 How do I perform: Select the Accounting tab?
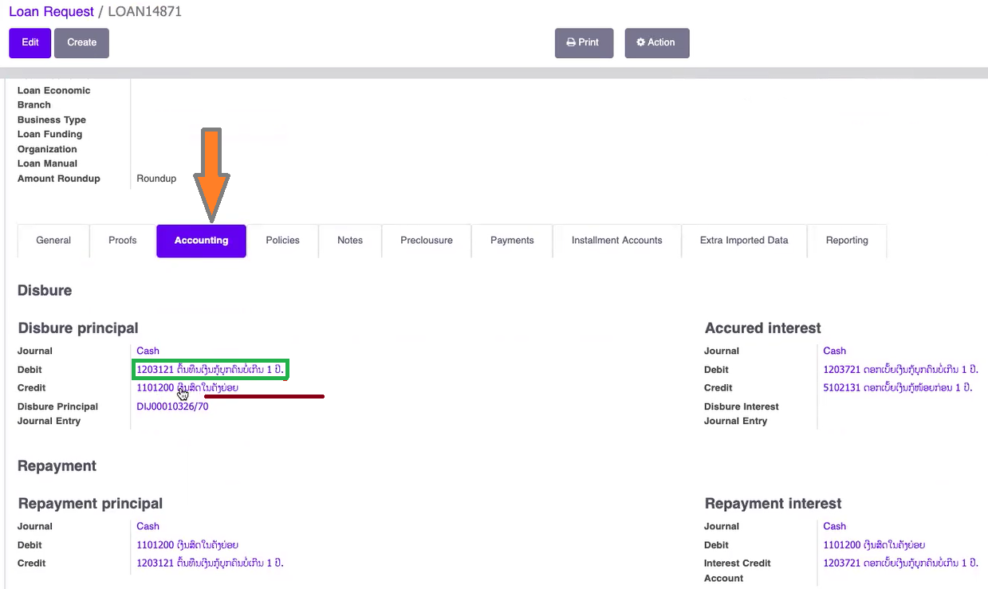(201, 241)
